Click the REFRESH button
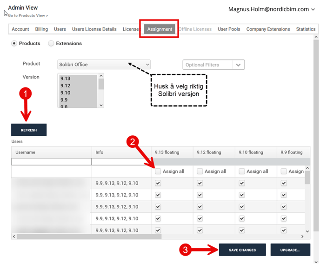 [29, 130]
